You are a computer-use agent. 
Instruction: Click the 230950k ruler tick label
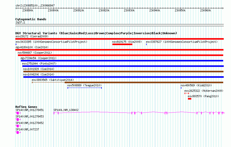tap(180, 10)
